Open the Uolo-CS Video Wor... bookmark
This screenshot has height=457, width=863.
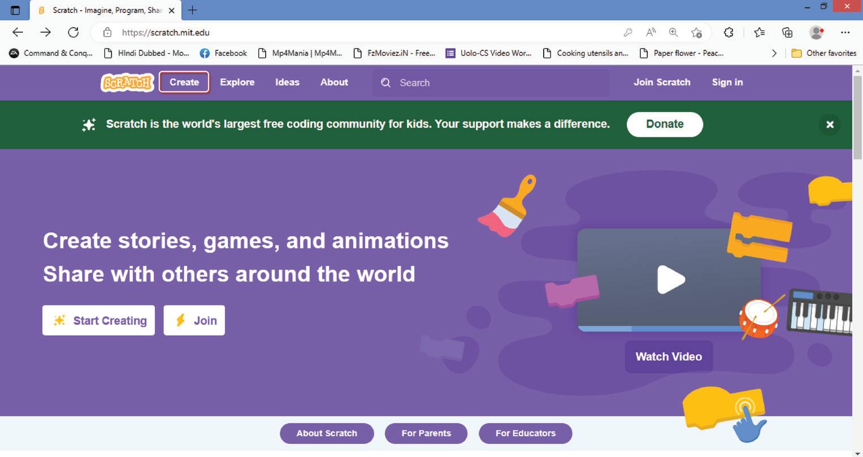(489, 53)
